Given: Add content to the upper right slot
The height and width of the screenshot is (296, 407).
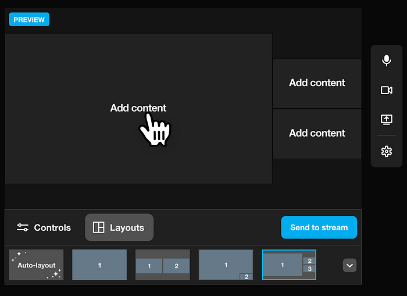Looking at the screenshot, I should pyautogui.click(x=317, y=83).
